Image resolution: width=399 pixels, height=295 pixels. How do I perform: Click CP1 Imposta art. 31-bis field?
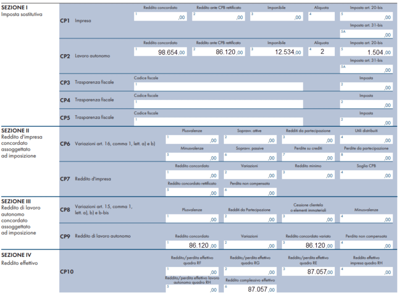coord(366,34)
